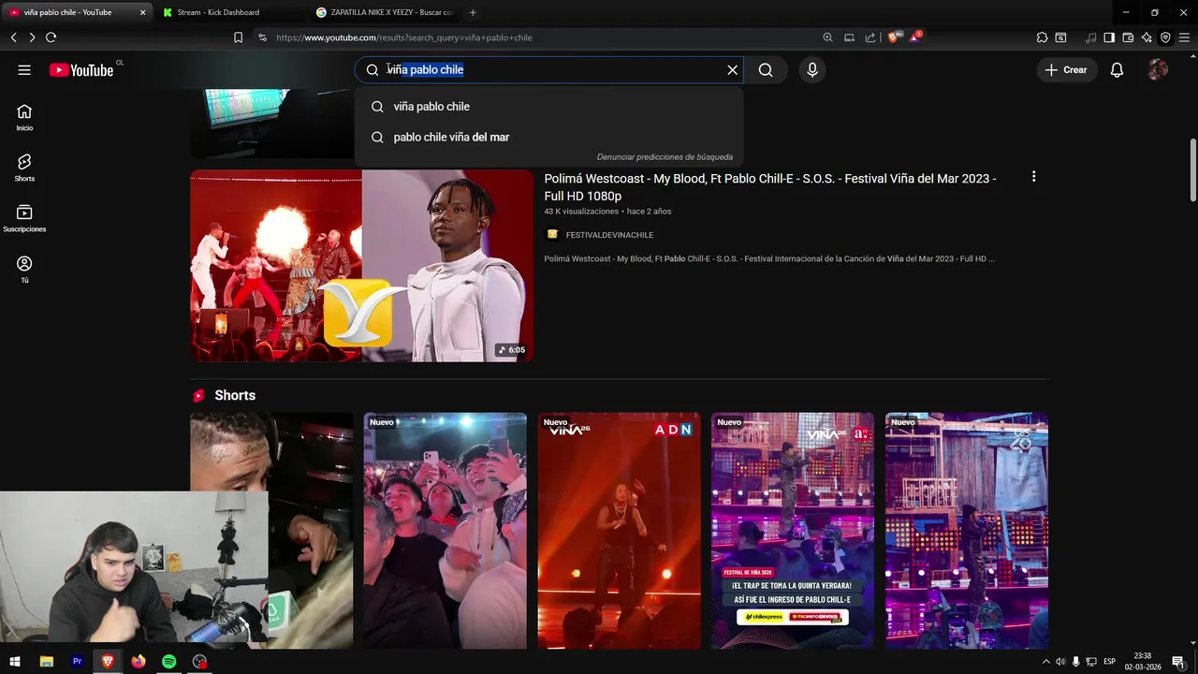The image size is (1198, 674).
Task: Close the YouTube browser tab
Action: click(142, 12)
